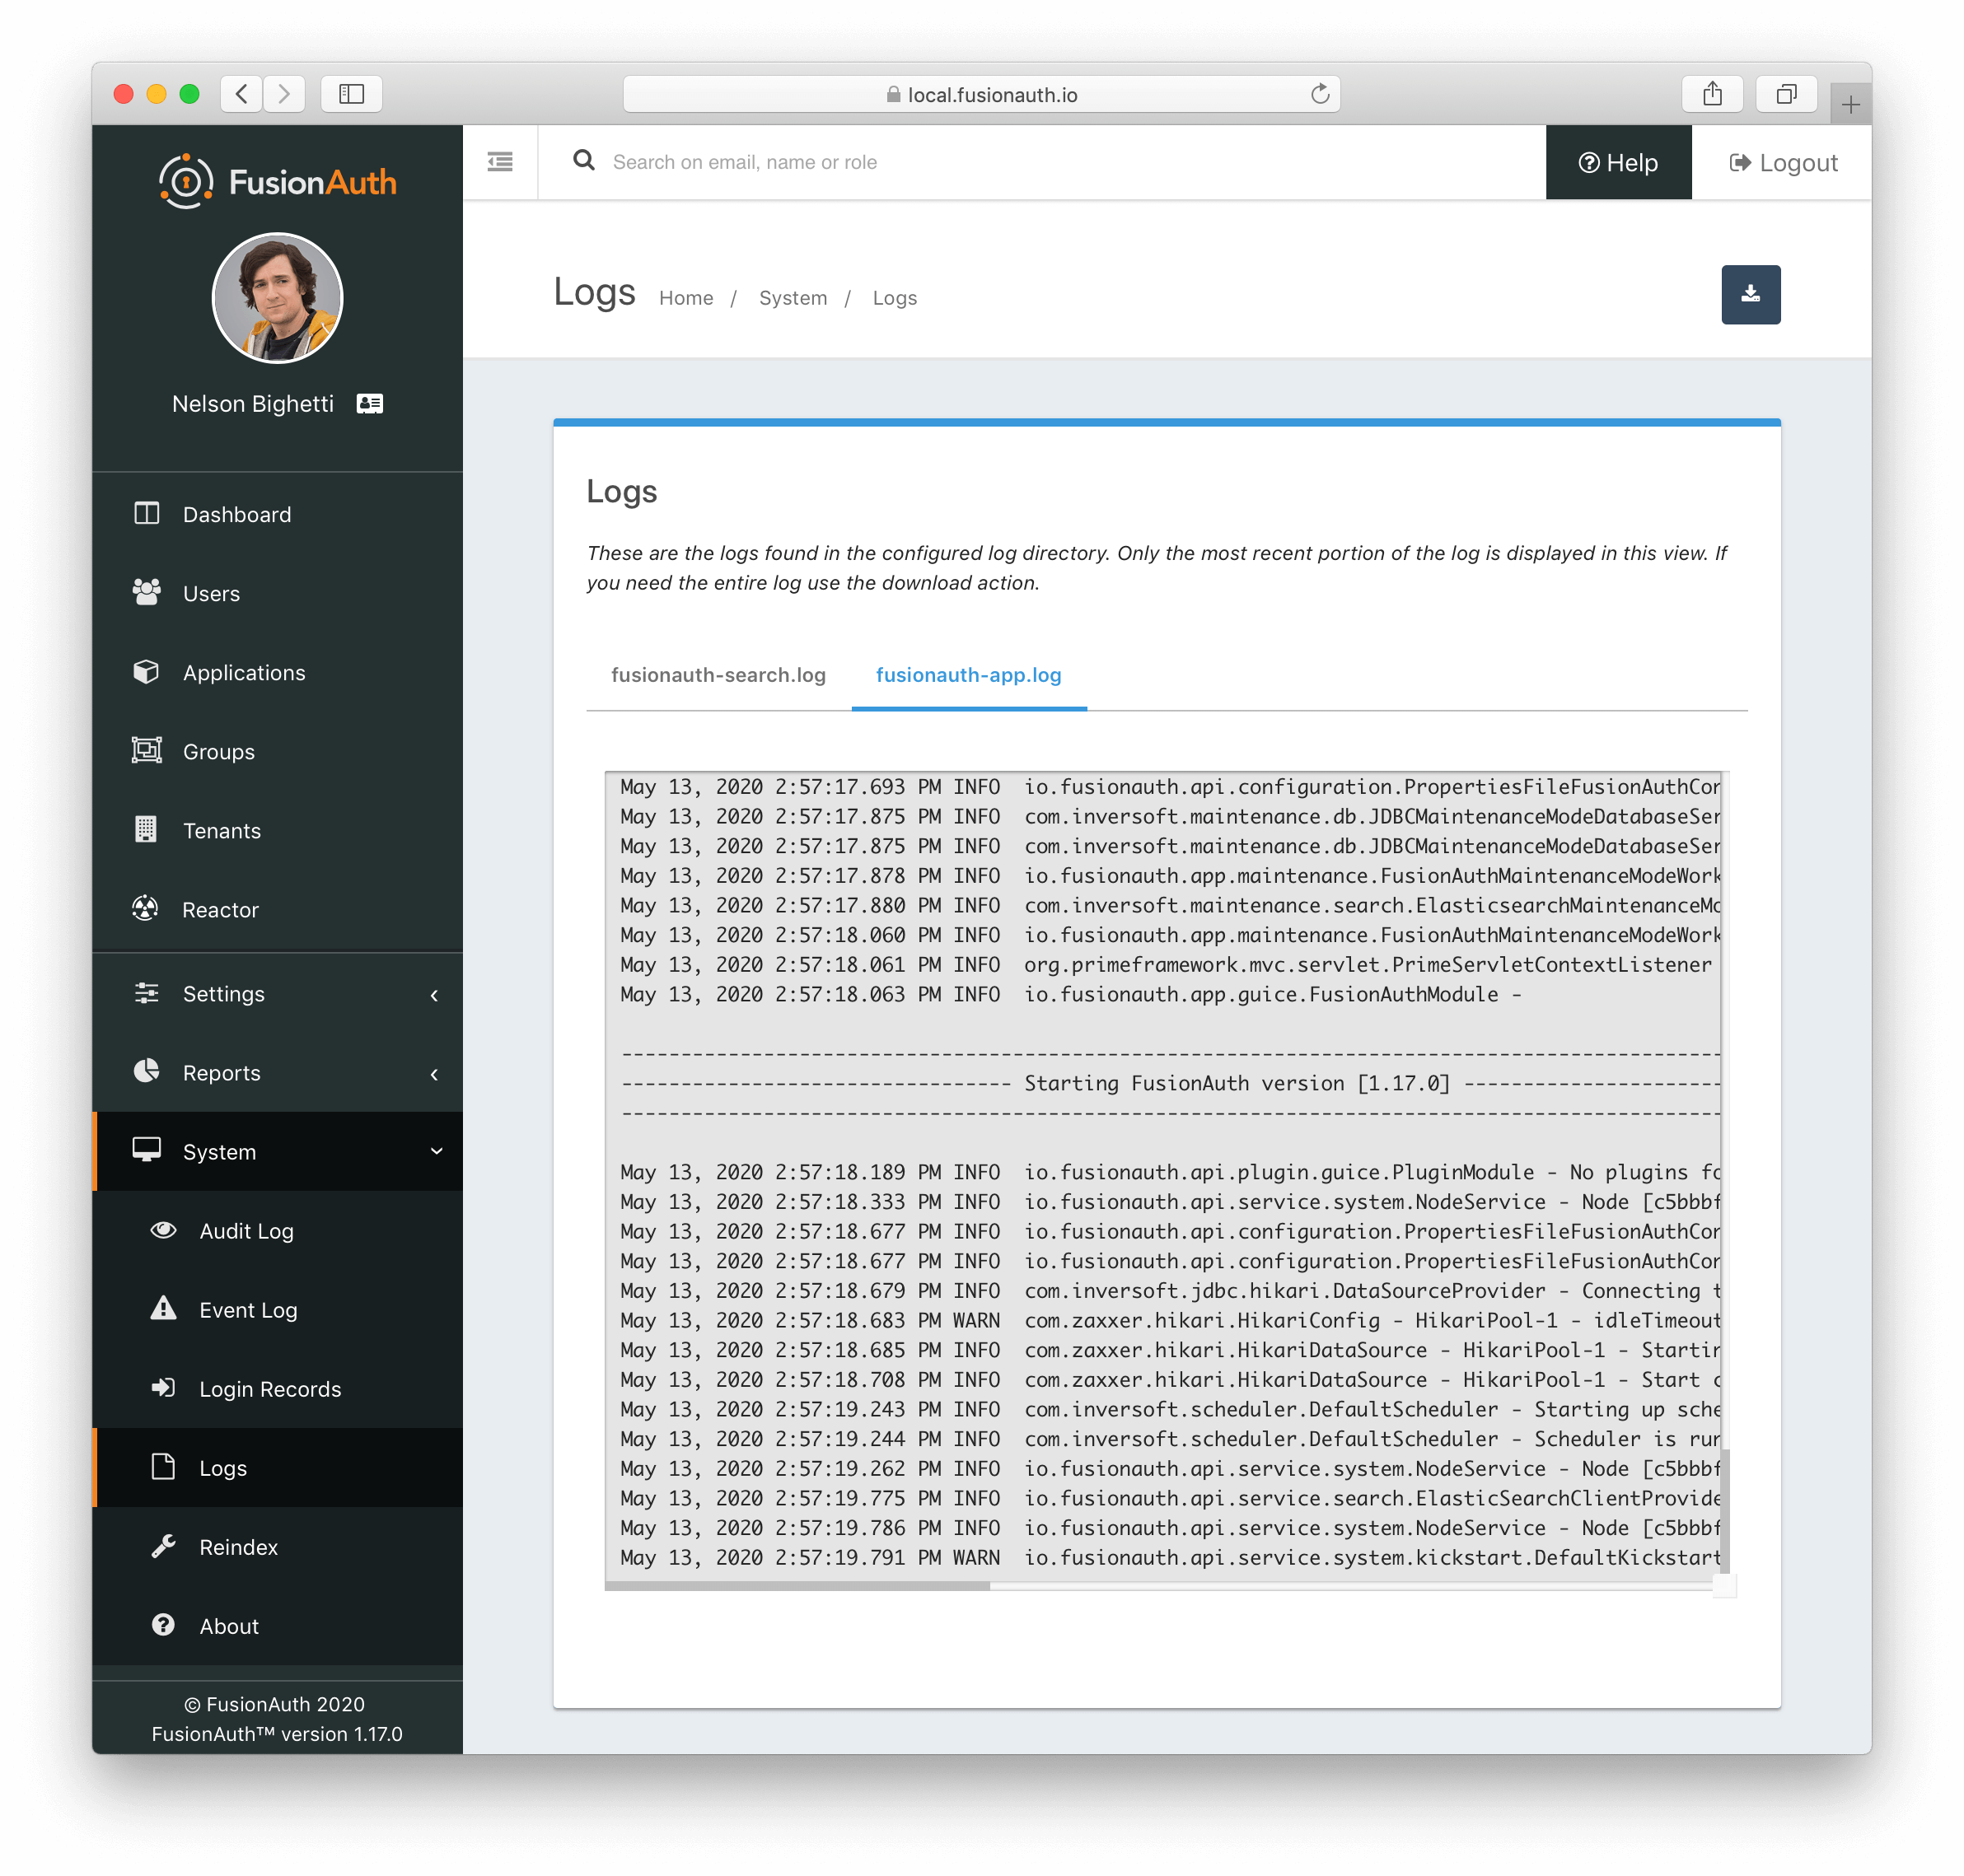Screen dimensions: 1964x1876
Task: Click the Logout button
Action: click(x=1784, y=161)
